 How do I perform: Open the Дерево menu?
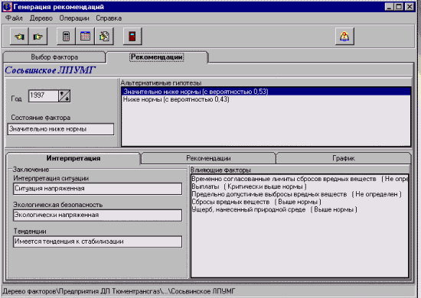tap(41, 18)
